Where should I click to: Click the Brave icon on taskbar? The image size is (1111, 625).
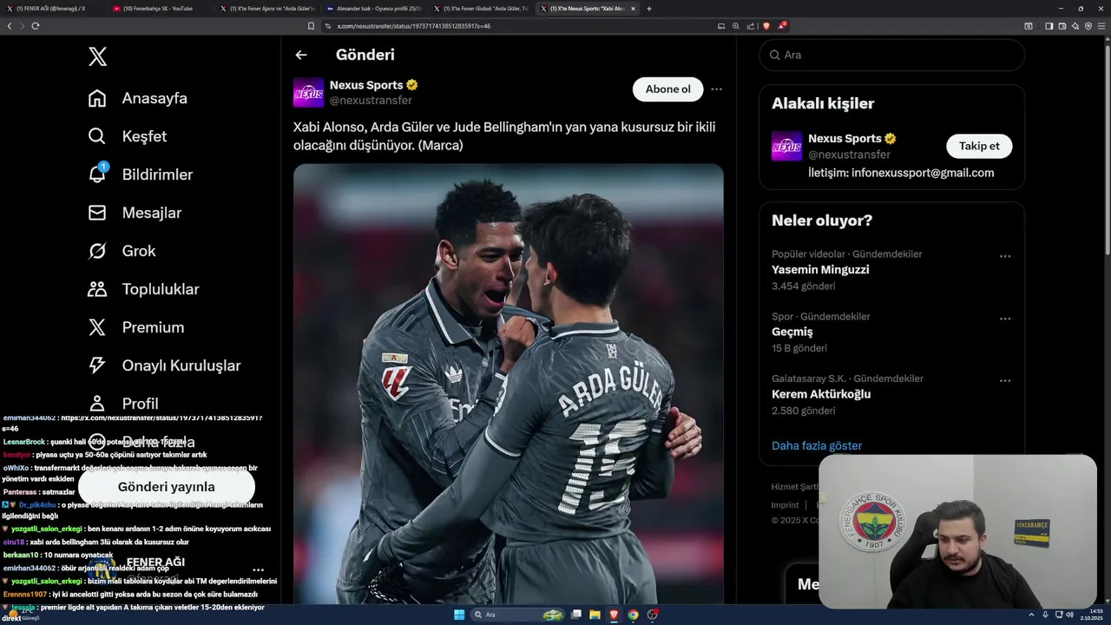tap(614, 615)
